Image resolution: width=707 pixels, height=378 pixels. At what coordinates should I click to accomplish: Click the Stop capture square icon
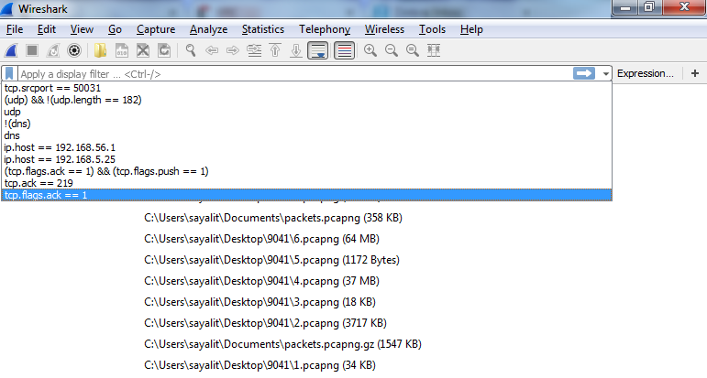[32, 50]
